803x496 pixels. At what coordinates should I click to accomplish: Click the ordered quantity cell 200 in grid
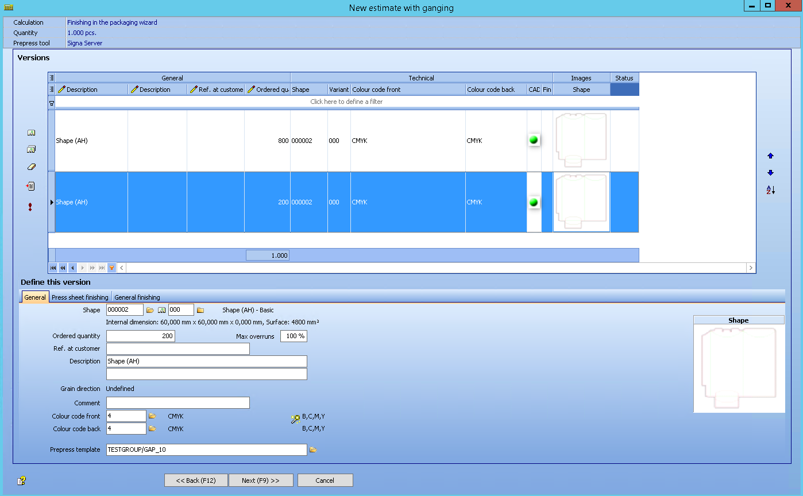[x=267, y=202]
